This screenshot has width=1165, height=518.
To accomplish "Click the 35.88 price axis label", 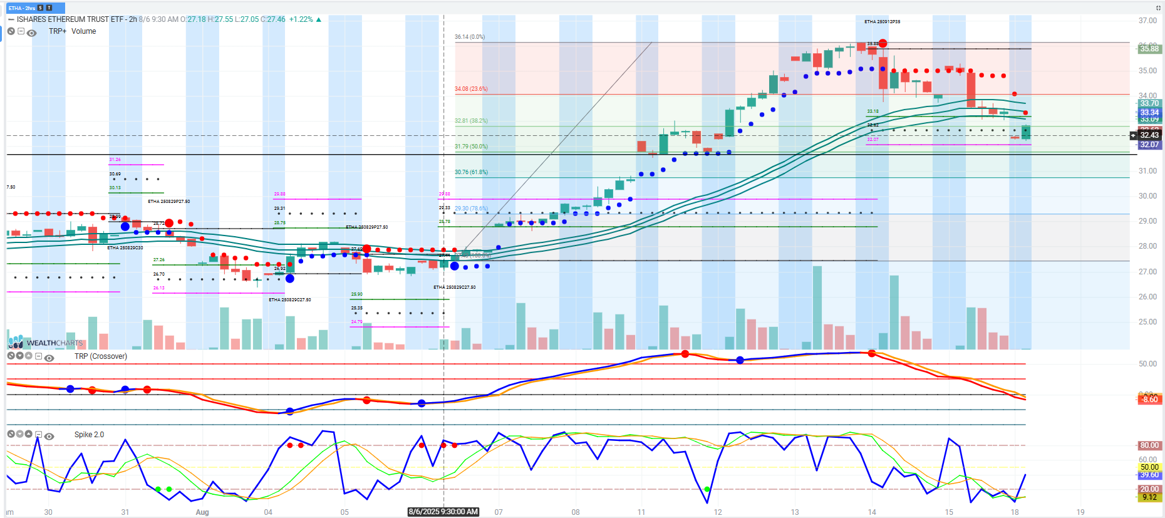I will [x=1149, y=49].
